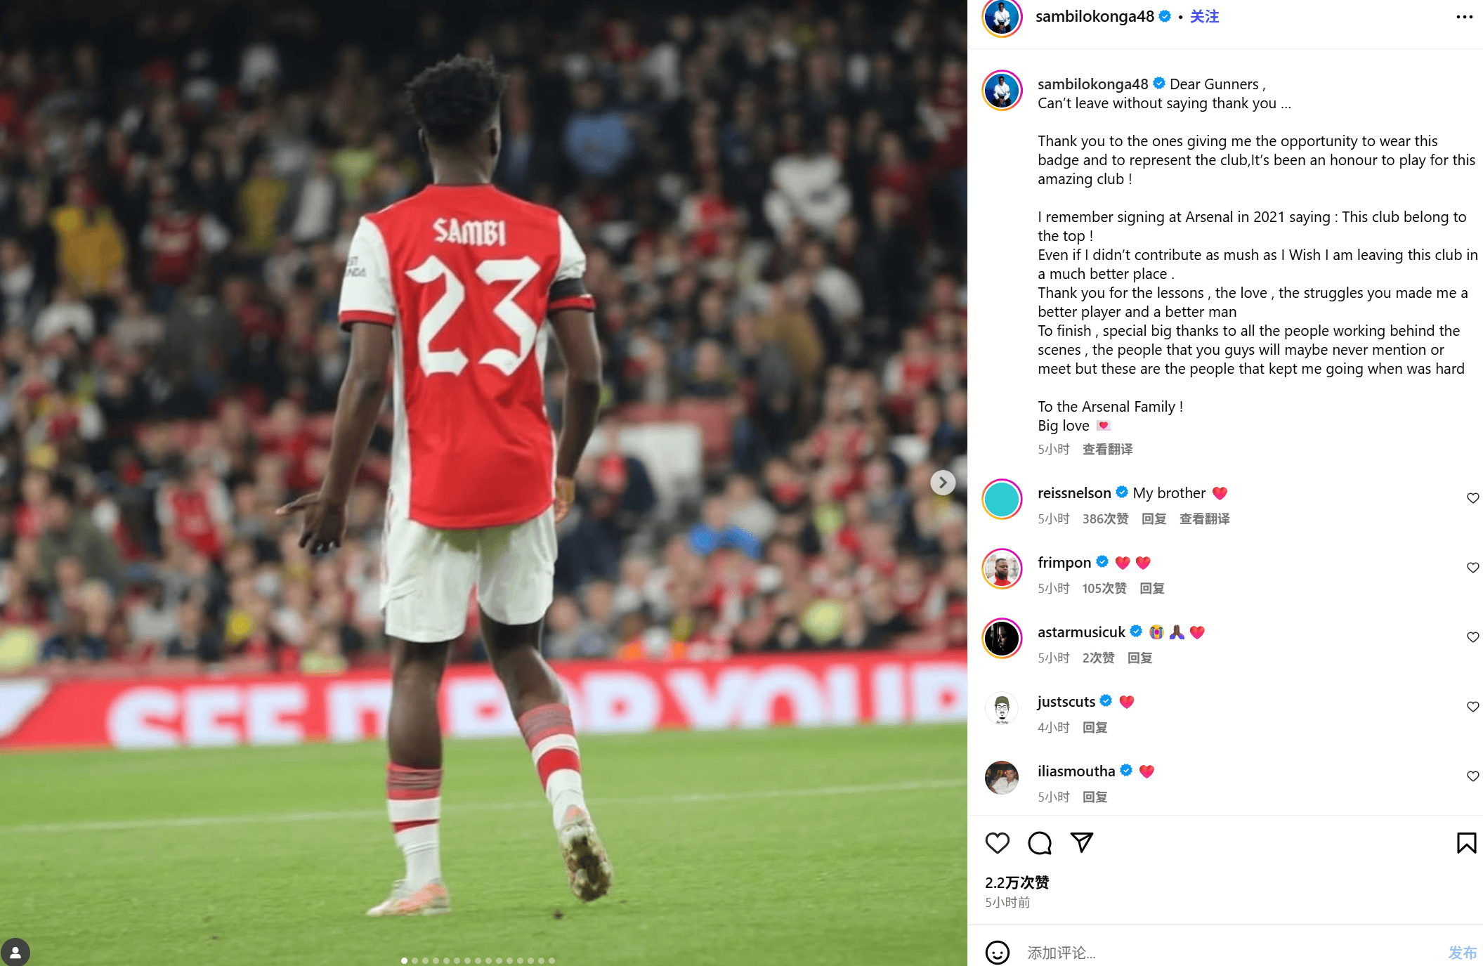Share post via paper plane icon

(x=1081, y=842)
